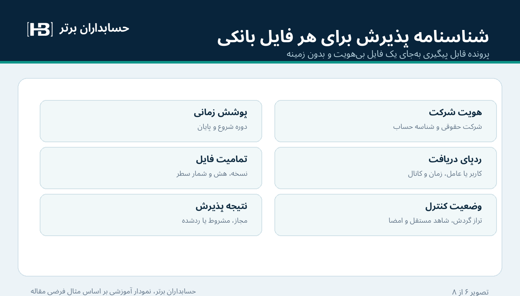
Task: Click the description مجاز، مشروط یا ردشده
Action: pos(214,221)
